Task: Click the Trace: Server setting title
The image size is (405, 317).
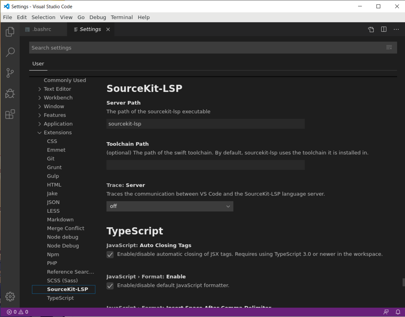Action: click(x=126, y=185)
